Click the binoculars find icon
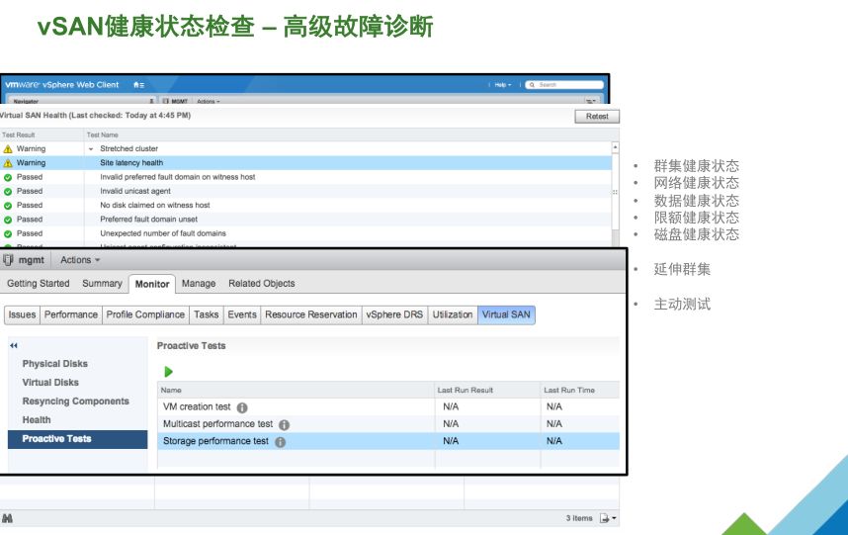Screen dimensions: 848x535 tap(7, 518)
